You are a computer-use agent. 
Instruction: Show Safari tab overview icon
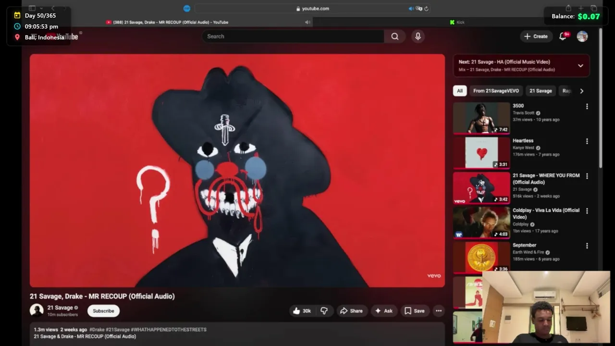594,8
